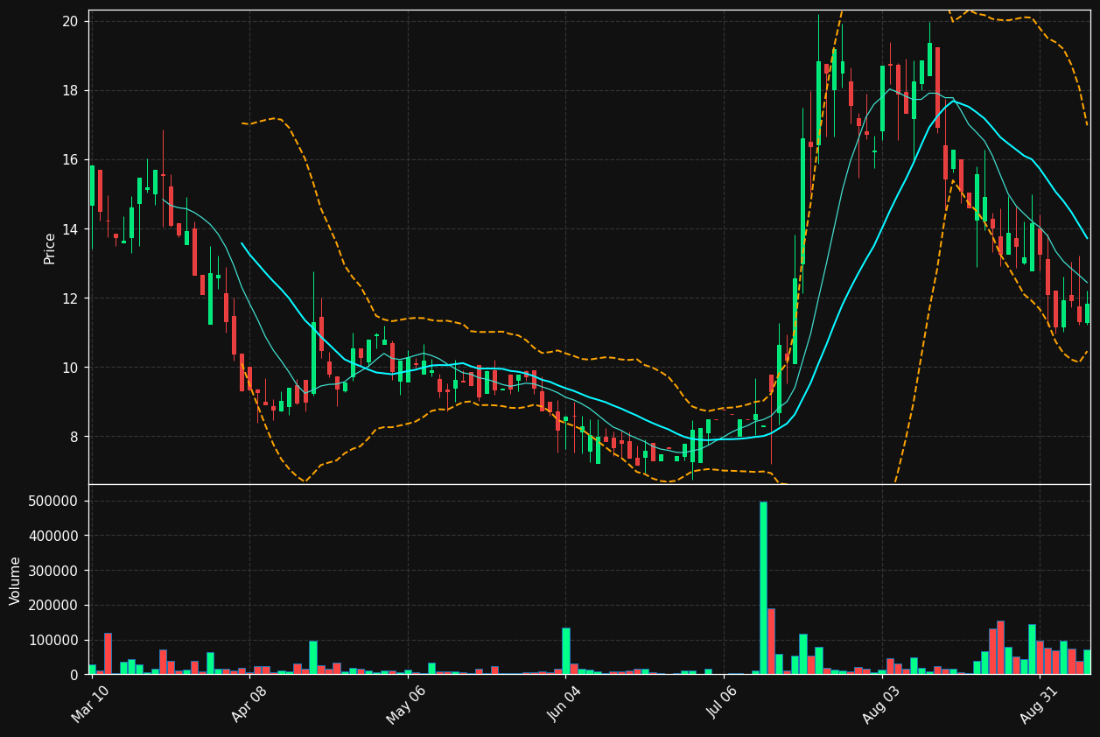Click the 'Volume' y-axis title

16,579
